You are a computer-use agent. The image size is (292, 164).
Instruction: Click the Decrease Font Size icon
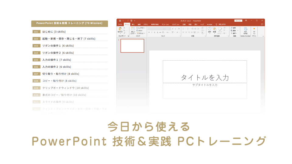(176, 29)
